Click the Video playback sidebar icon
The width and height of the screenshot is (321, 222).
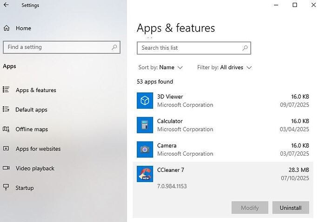[7, 168]
